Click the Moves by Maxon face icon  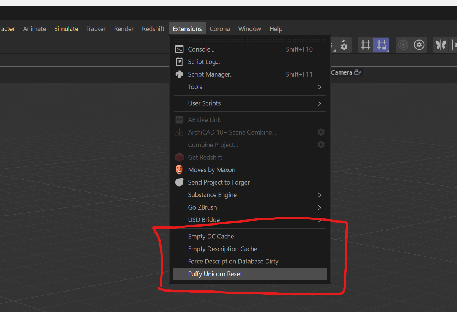coord(179,170)
